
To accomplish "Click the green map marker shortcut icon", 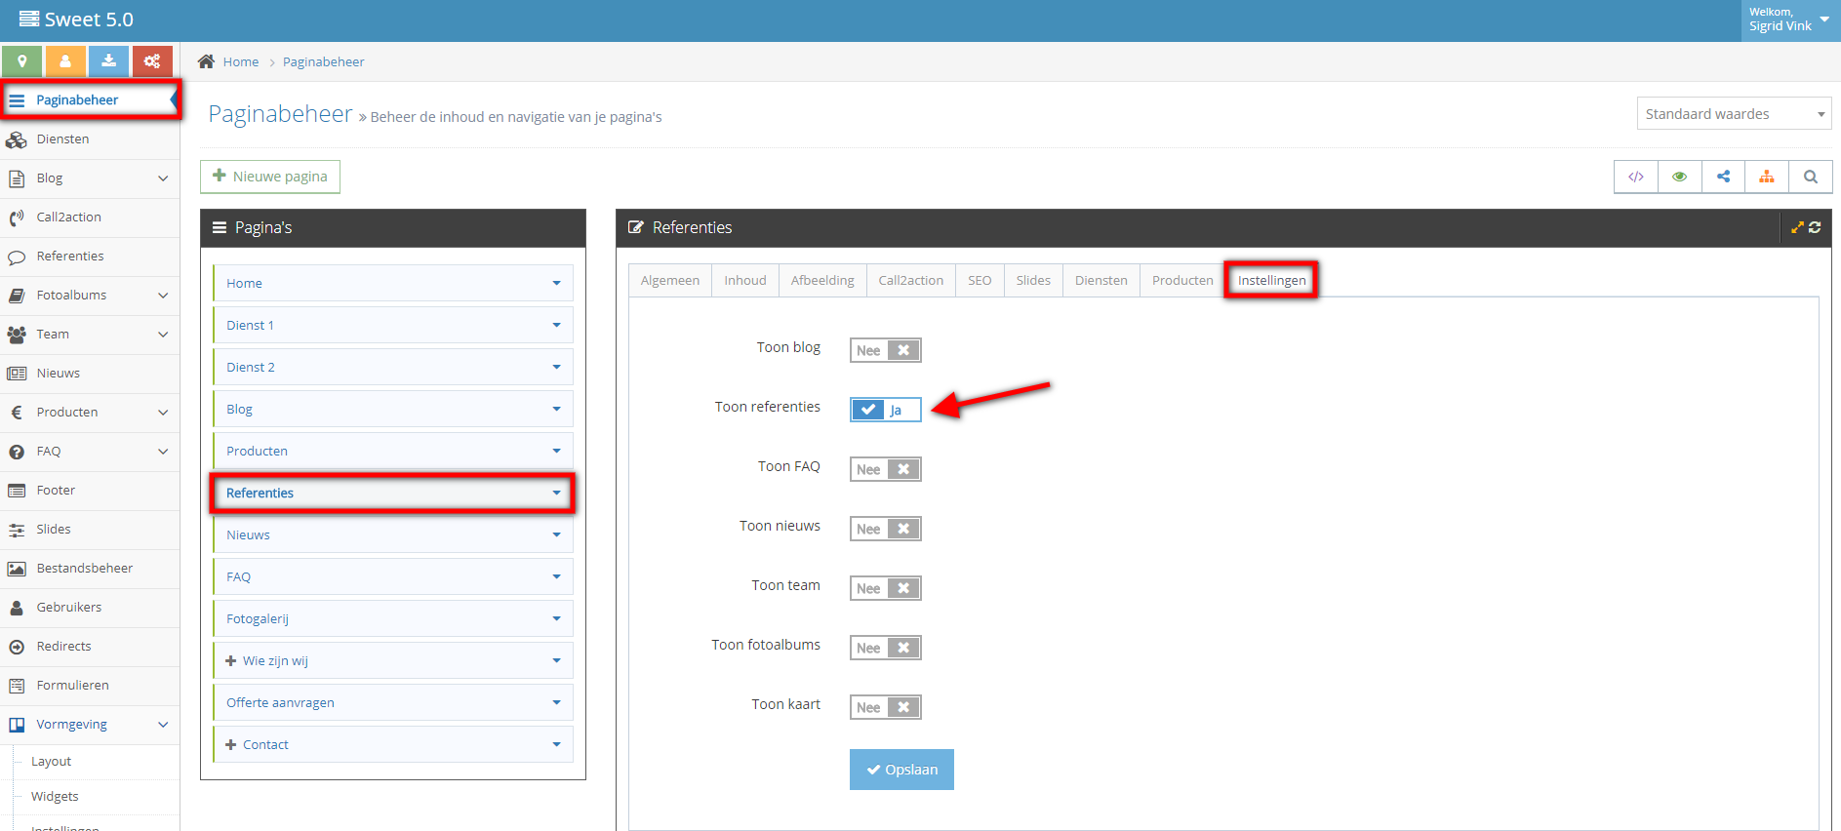I will click(x=21, y=60).
